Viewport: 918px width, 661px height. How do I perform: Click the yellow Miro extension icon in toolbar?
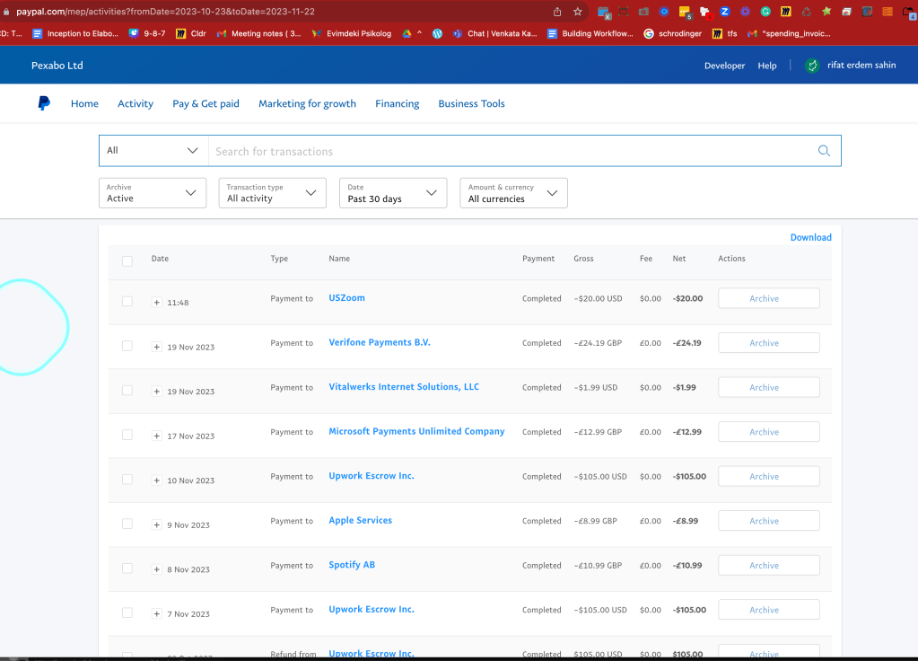click(786, 12)
